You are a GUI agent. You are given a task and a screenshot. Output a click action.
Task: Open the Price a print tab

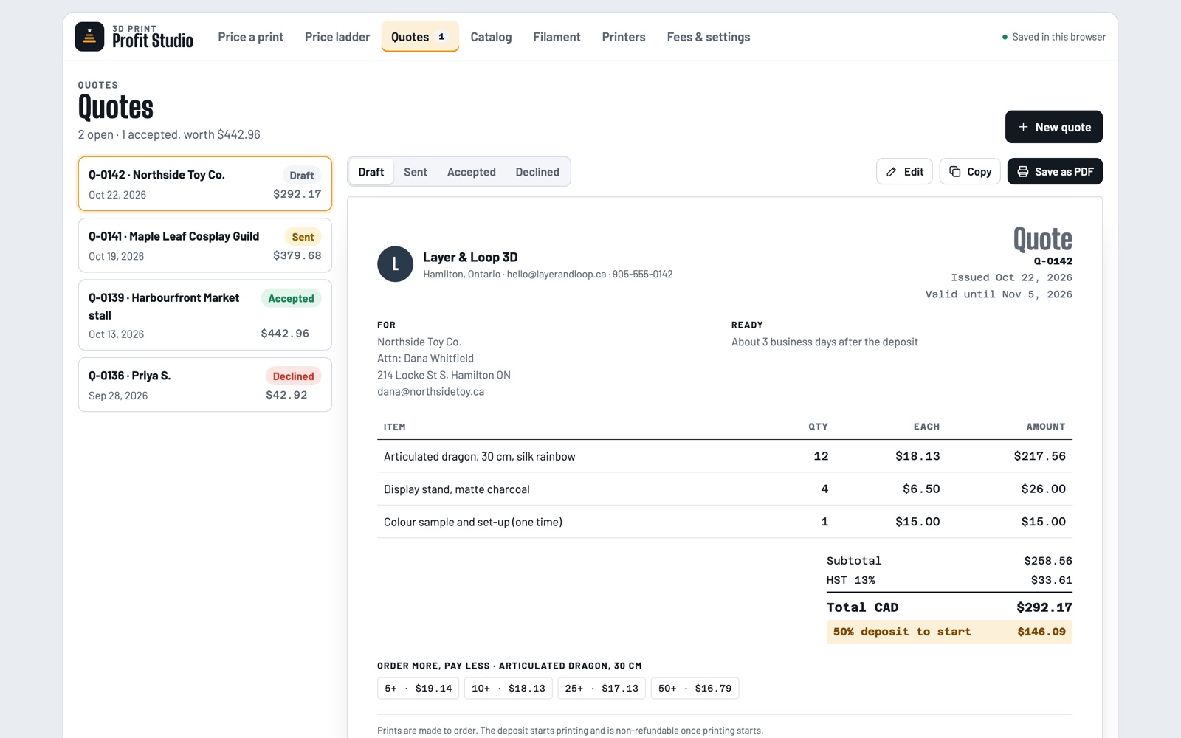point(250,37)
